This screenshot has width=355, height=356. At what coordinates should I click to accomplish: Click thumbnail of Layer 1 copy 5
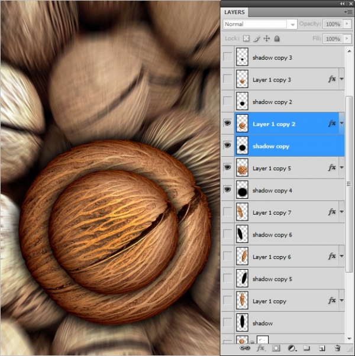(242, 167)
